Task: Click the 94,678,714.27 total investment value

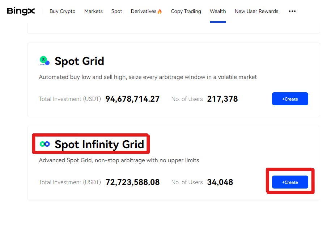Action: pos(132,99)
